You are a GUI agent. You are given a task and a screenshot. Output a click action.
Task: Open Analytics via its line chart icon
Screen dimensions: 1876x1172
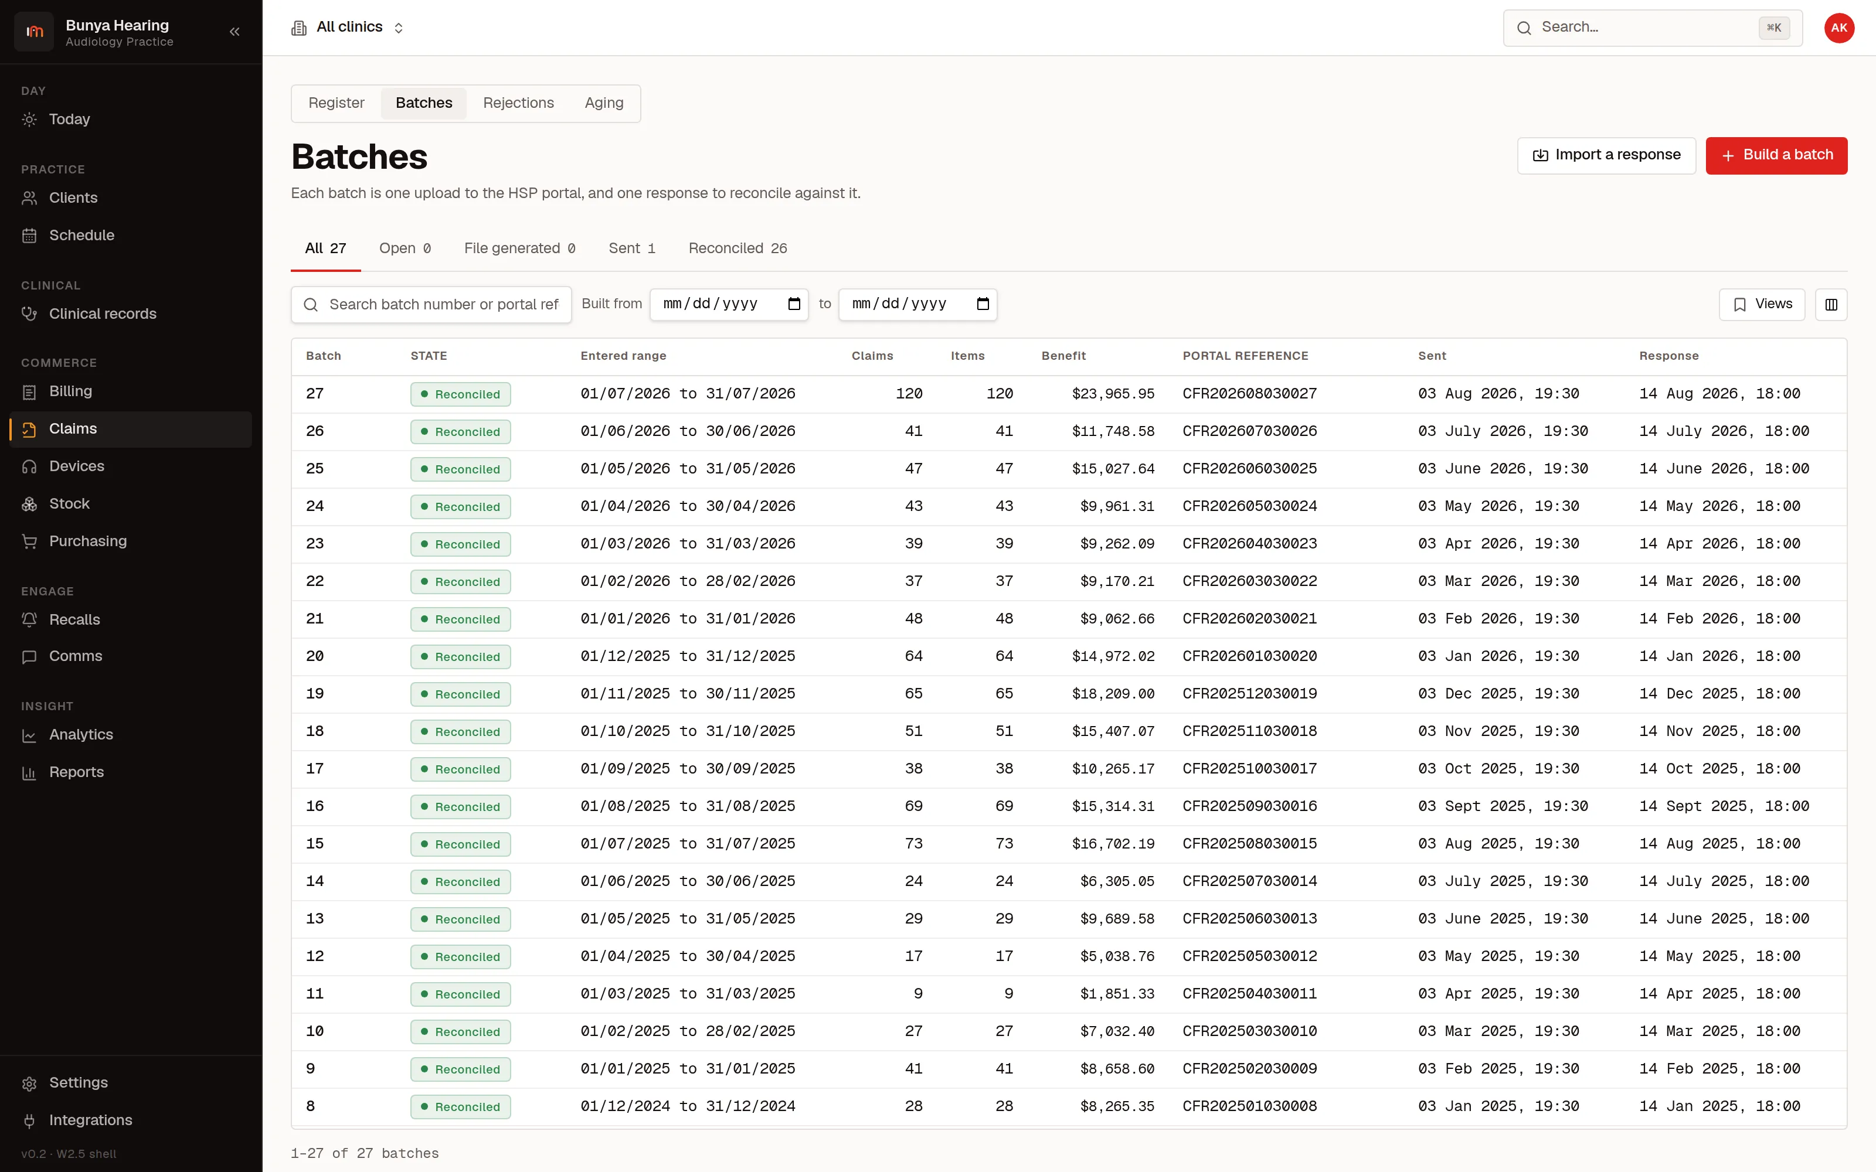click(x=29, y=735)
